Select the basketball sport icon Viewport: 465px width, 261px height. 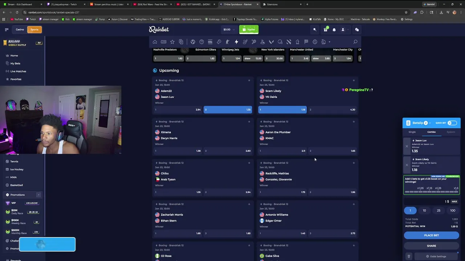202,42
